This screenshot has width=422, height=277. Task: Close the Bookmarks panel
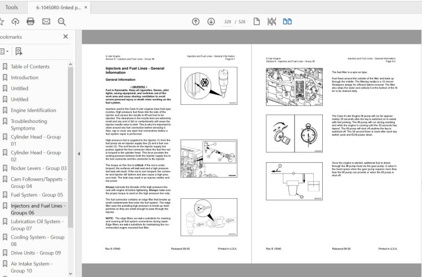click(65, 37)
